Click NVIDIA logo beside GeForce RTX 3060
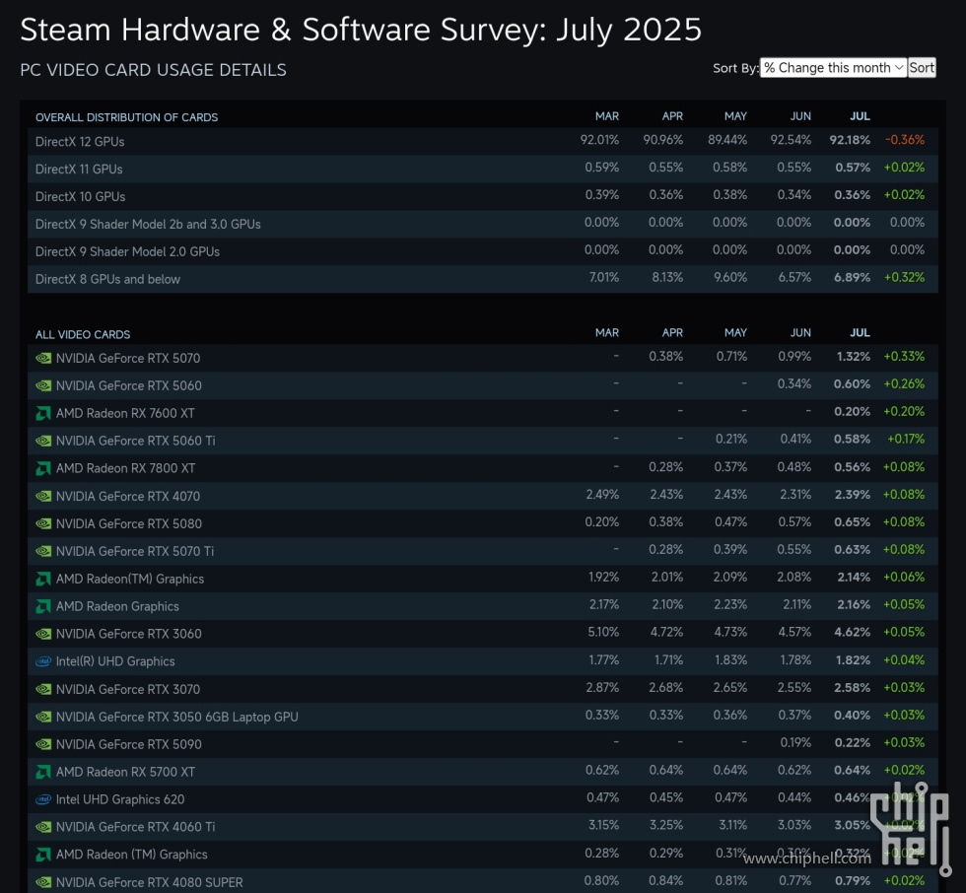Viewport: 966px width, 893px height. tap(43, 634)
